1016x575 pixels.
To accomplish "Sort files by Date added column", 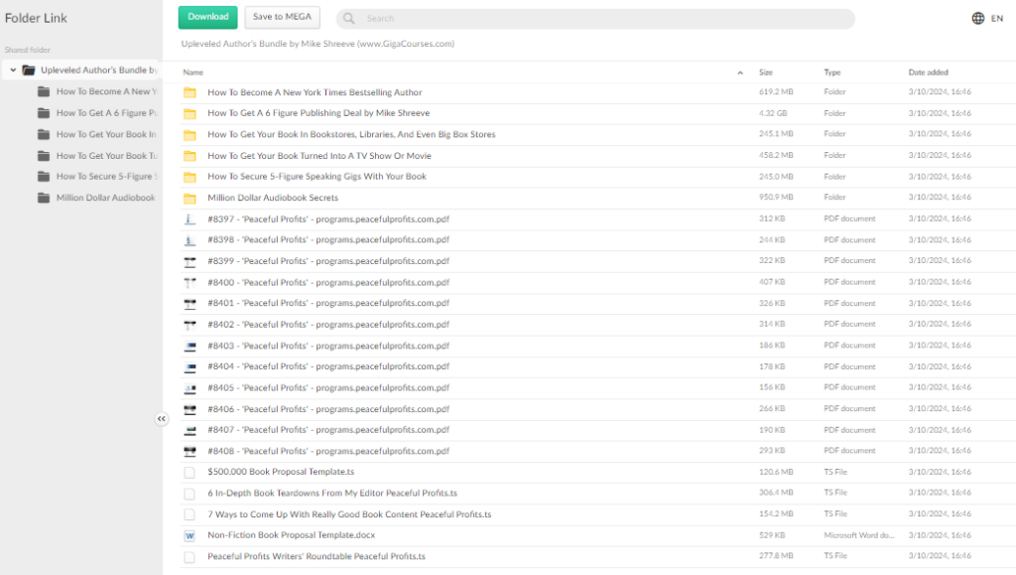I will click(x=928, y=72).
